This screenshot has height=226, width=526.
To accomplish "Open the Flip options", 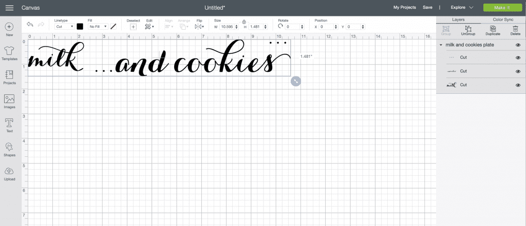I will [x=199, y=27].
